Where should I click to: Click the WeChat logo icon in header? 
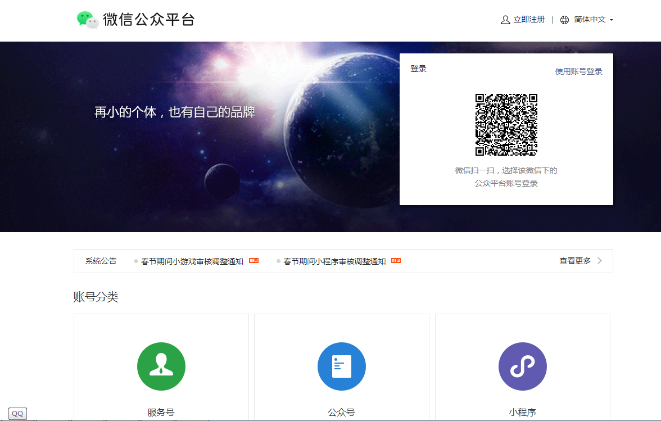click(88, 20)
